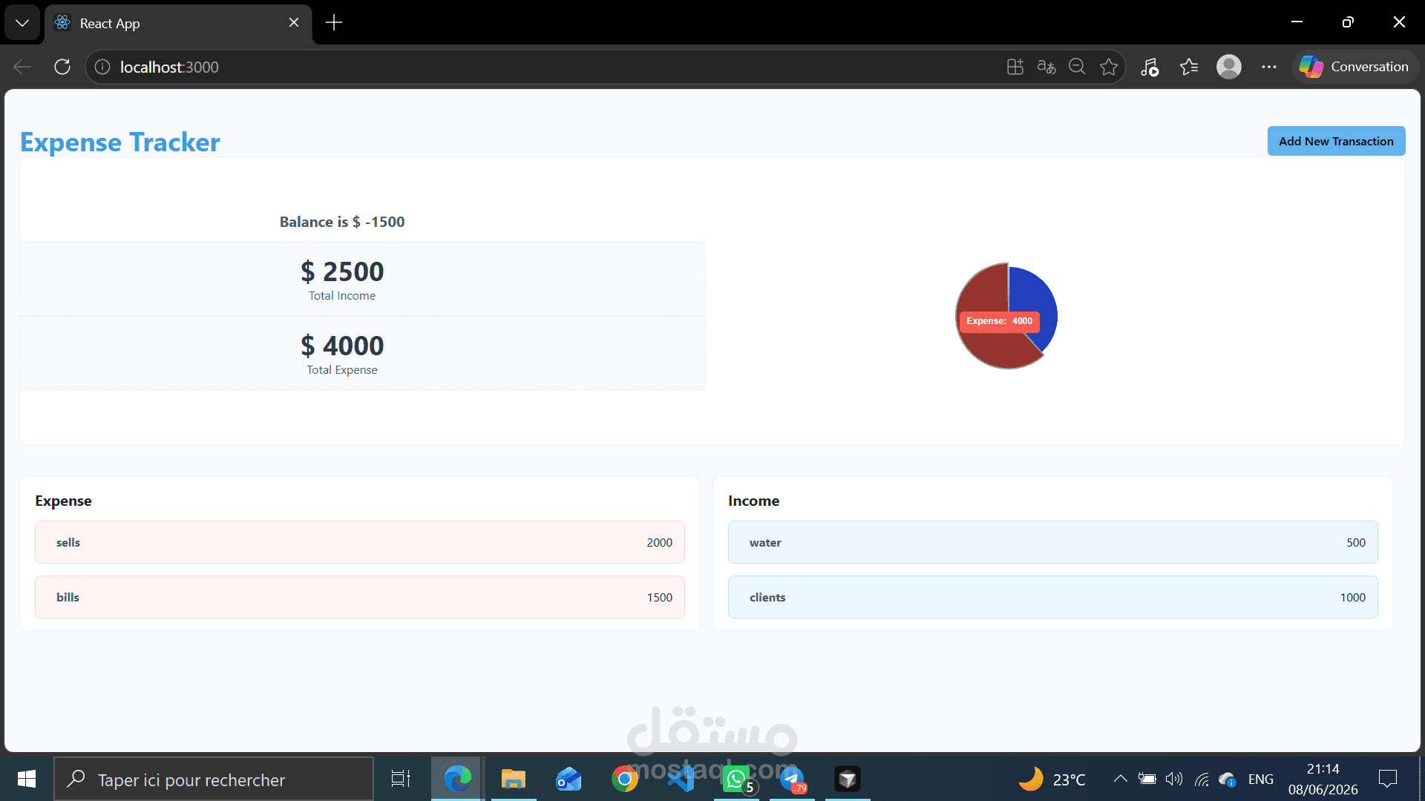Viewport: 1425px width, 801px height.
Task: Click the Balance is $ -1500 text
Action: tap(342, 222)
